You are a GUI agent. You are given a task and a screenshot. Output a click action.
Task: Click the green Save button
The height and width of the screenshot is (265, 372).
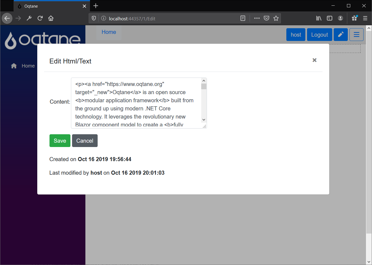(60, 141)
